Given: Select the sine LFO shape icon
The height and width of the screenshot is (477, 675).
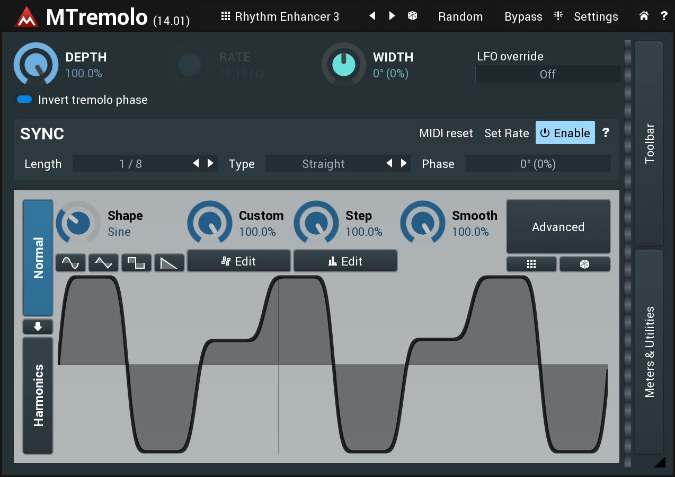Looking at the screenshot, I should tap(70, 262).
